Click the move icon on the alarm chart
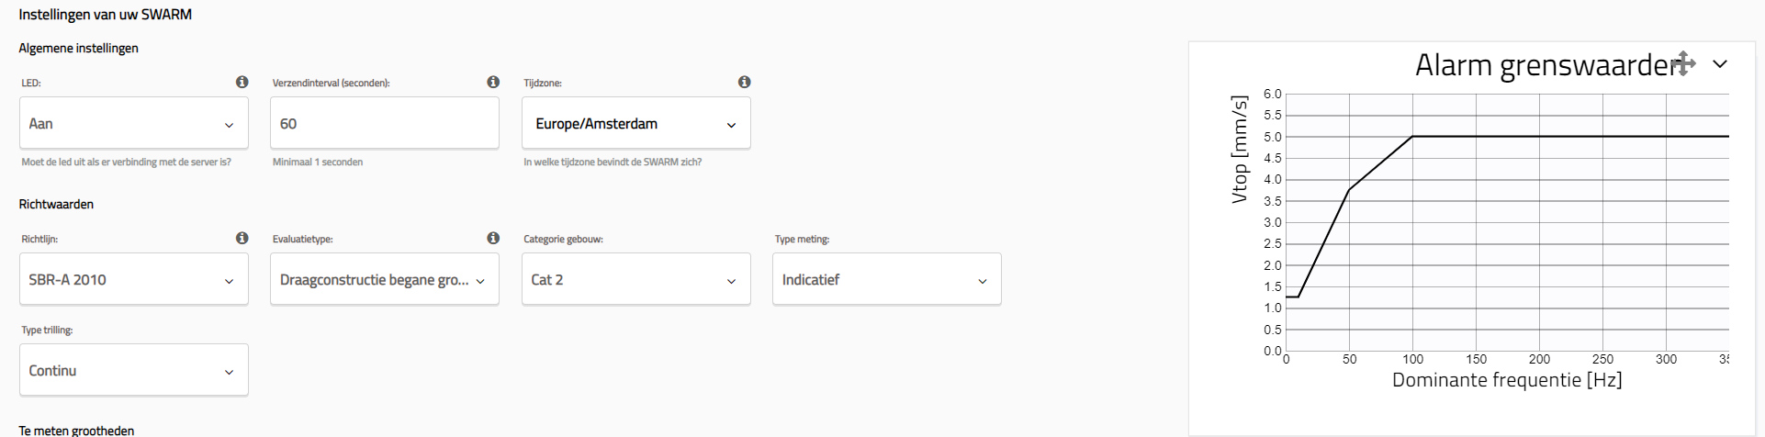Image resolution: width=1765 pixels, height=437 pixels. click(x=1683, y=63)
